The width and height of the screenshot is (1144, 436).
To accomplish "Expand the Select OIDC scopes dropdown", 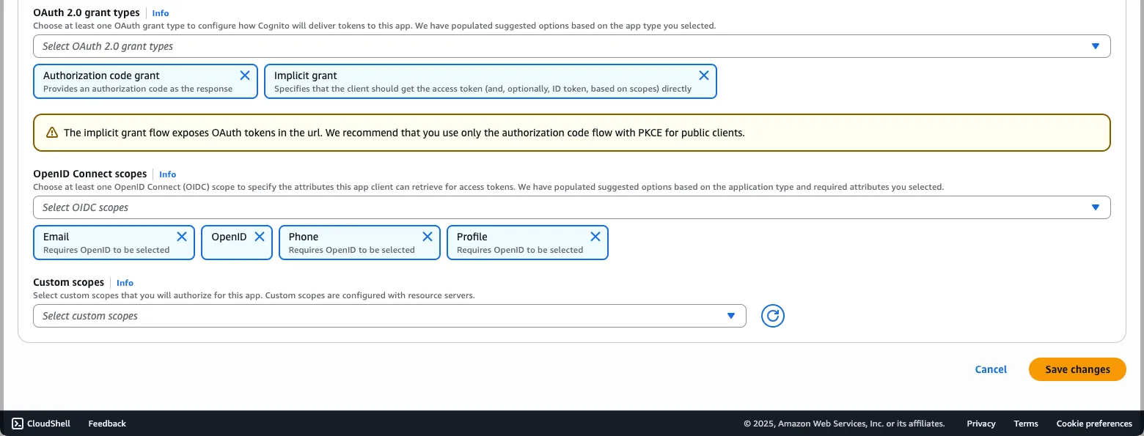I will coord(571,207).
